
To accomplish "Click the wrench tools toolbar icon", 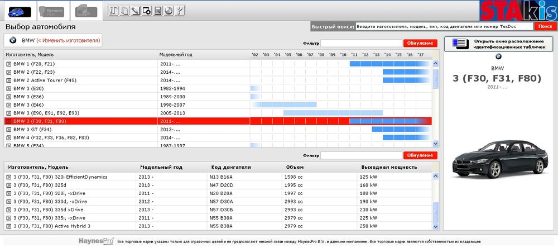I will pyautogui.click(x=113, y=11).
